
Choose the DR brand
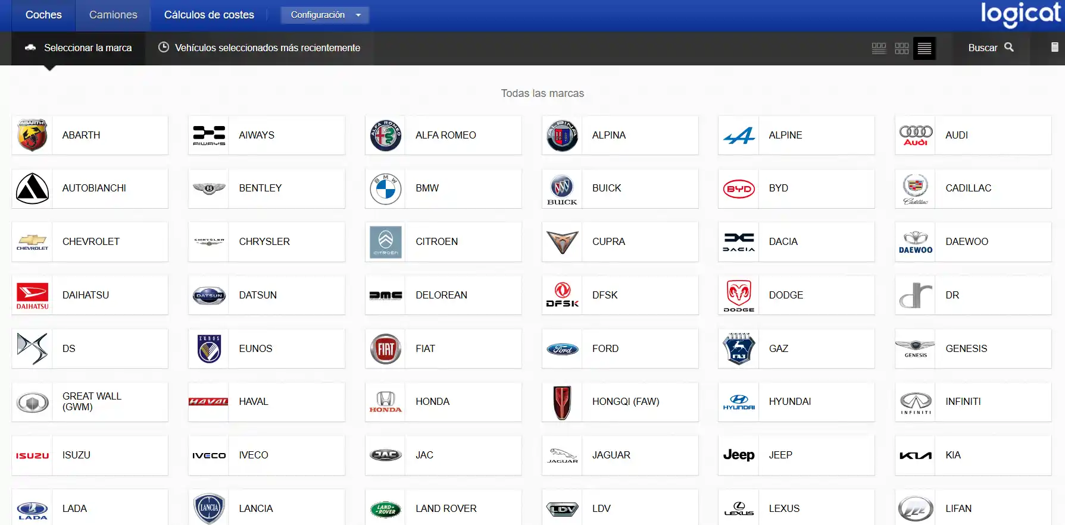[x=973, y=295]
